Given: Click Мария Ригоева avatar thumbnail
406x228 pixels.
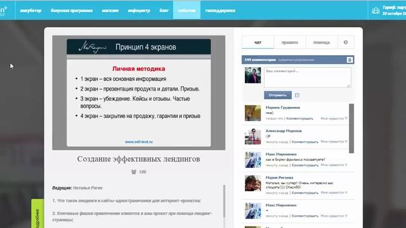Looking at the screenshot, I should point(252,183).
